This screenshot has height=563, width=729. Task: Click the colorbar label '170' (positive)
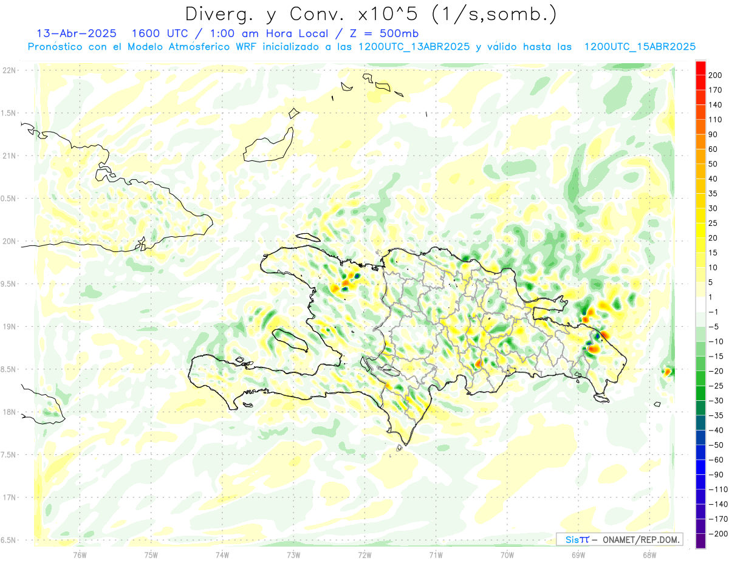(716, 90)
